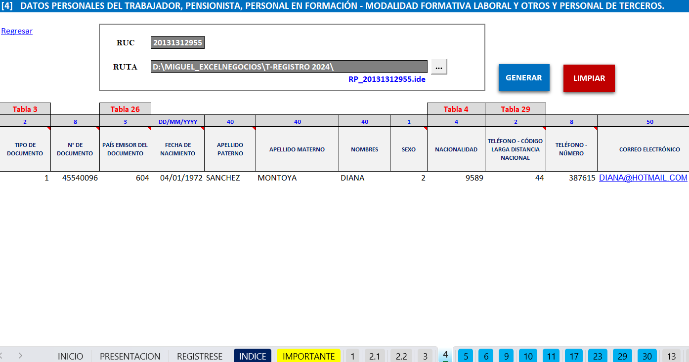This screenshot has width=689, height=362.
Task: Switch to the yellow IMPORTANTE tab
Action: (308, 356)
